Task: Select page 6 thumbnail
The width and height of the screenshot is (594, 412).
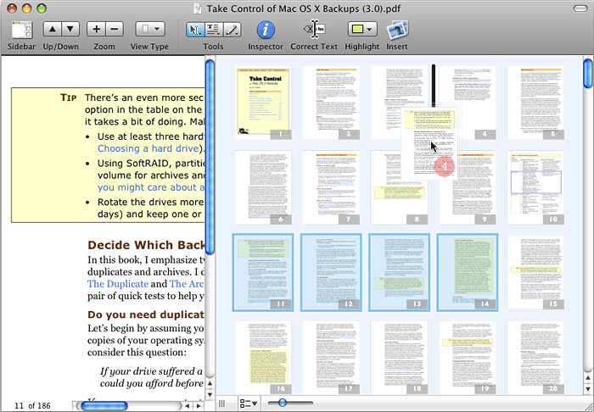Action: tap(263, 187)
